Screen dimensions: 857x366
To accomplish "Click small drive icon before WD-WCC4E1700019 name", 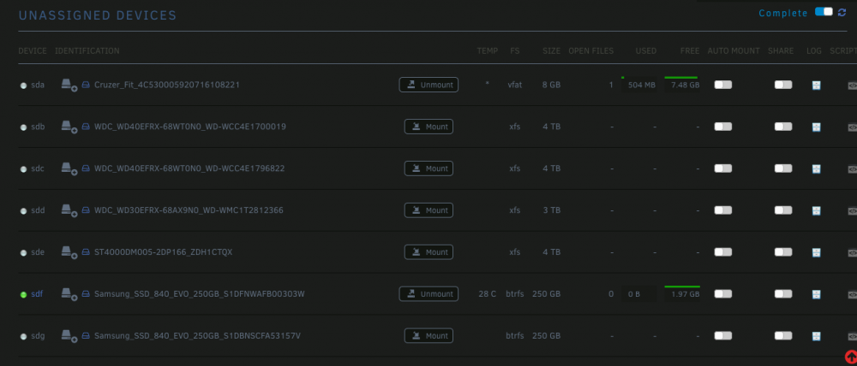I will [86, 127].
